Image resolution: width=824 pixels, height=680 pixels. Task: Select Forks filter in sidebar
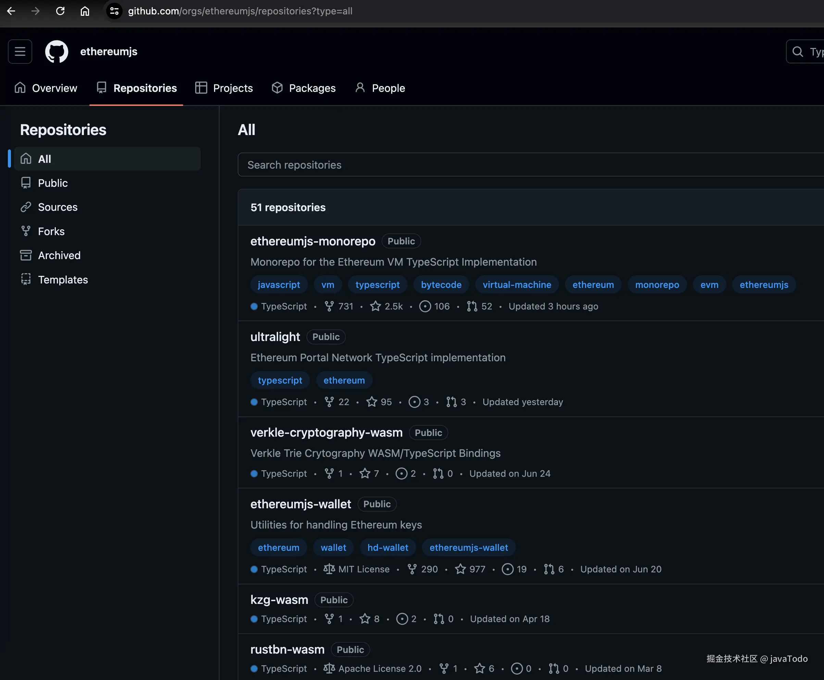coord(51,231)
